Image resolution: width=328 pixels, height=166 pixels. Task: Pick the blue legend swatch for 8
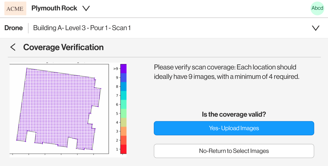click(x=123, y=87)
